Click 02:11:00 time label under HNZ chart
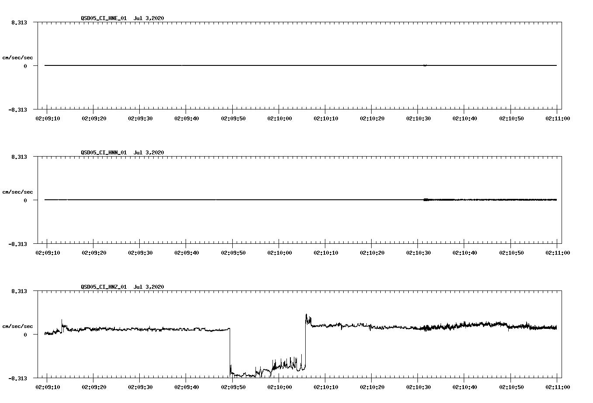Screen dimensions: 593x403 (x=557, y=387)
